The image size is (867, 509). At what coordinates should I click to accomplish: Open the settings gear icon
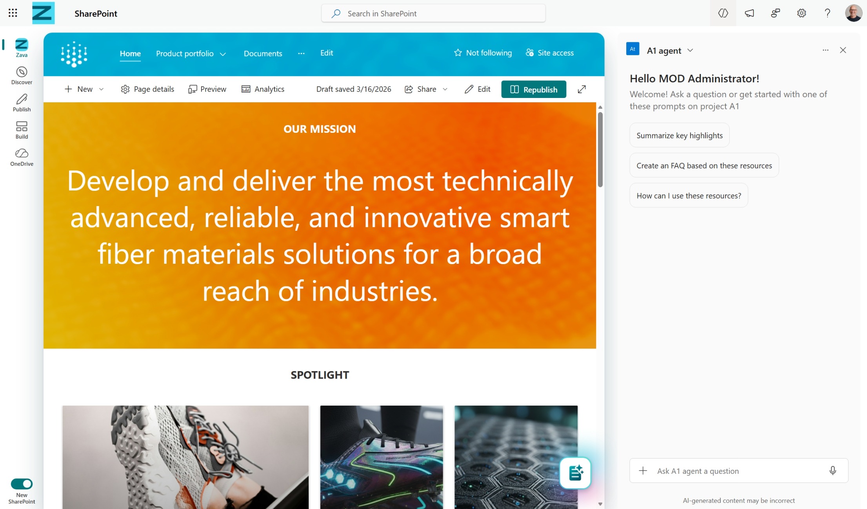coord(801,13)
